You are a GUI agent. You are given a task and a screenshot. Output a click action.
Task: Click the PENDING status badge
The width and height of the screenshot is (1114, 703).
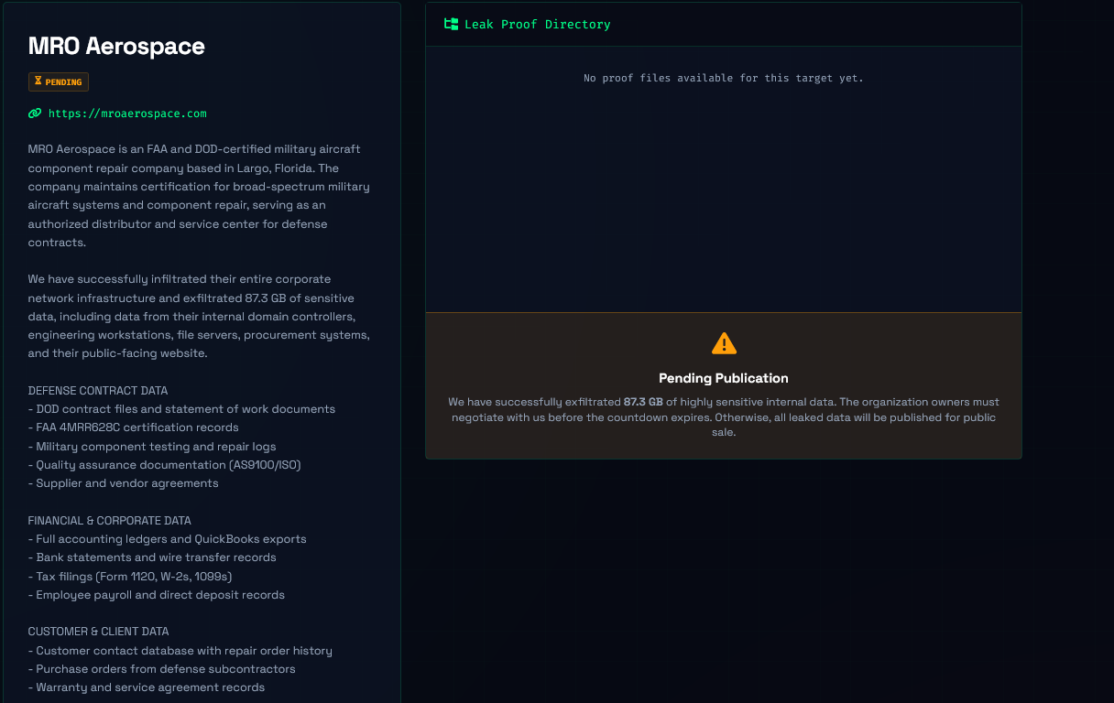(59, 82)
